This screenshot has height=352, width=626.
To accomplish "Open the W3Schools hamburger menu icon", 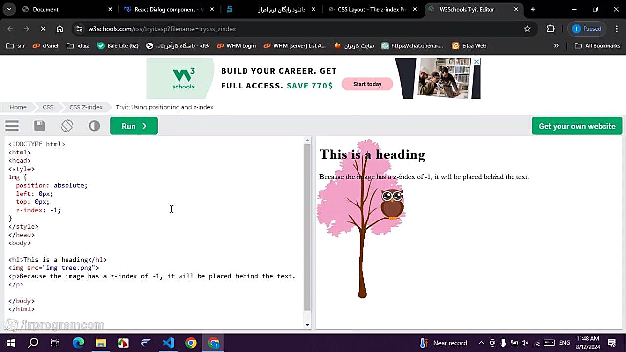I will point(12,126).
